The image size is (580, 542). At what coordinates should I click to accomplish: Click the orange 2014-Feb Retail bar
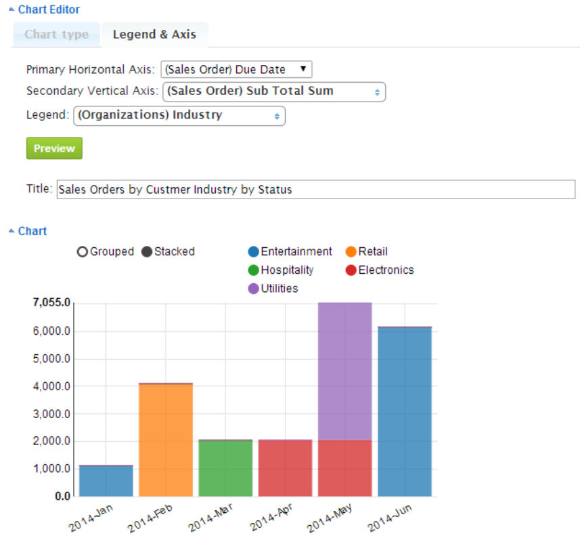166,440
